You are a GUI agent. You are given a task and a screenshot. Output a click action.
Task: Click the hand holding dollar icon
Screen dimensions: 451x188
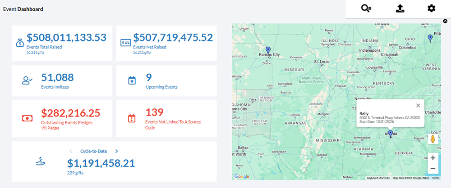tap(40, 161)
